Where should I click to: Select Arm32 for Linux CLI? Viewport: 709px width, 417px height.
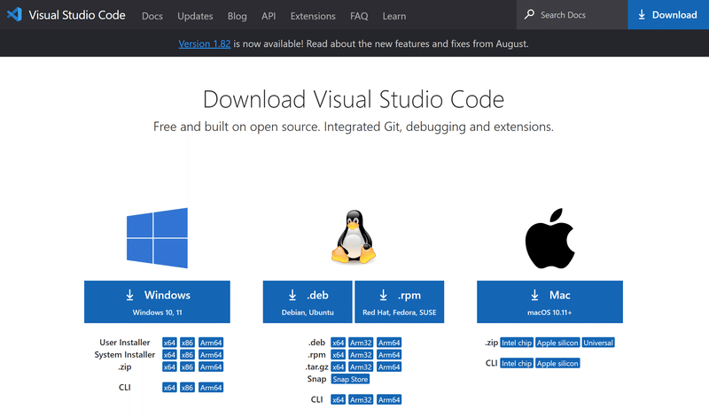361,399
